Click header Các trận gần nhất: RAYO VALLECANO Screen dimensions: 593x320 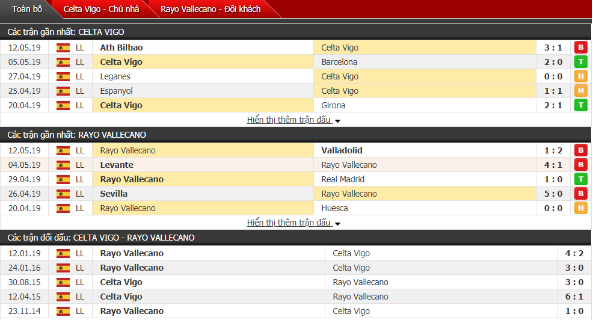(x=77, y=135)
